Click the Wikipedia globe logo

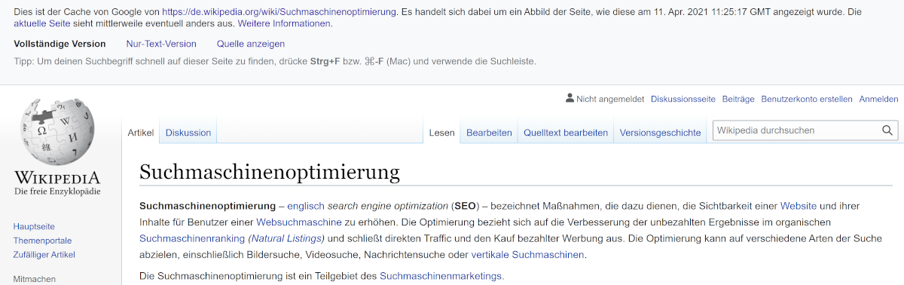click(57, 133)
